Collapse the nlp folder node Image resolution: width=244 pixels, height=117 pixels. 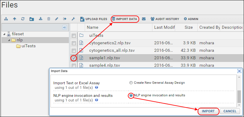point(9,40)
